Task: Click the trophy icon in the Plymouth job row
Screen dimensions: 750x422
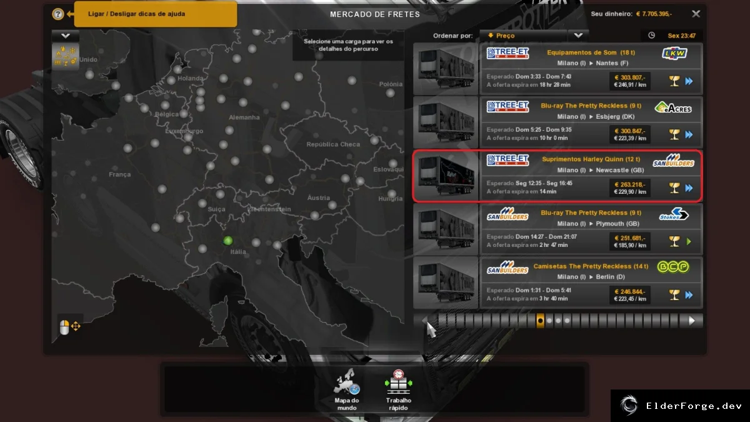Action: tap(674, 241)
